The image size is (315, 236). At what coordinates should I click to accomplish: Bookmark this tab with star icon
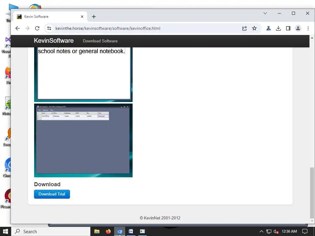[x=254, y=28]
